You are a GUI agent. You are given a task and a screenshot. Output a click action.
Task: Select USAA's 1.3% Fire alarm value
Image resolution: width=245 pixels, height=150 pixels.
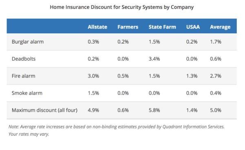pyautogui.click(x=192, y=76)
